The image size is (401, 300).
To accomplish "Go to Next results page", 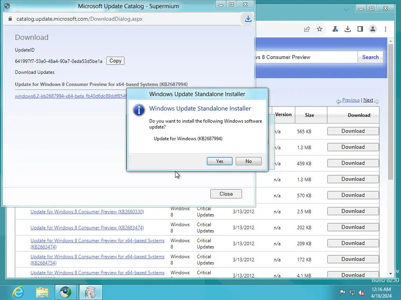I will [368, 100].
